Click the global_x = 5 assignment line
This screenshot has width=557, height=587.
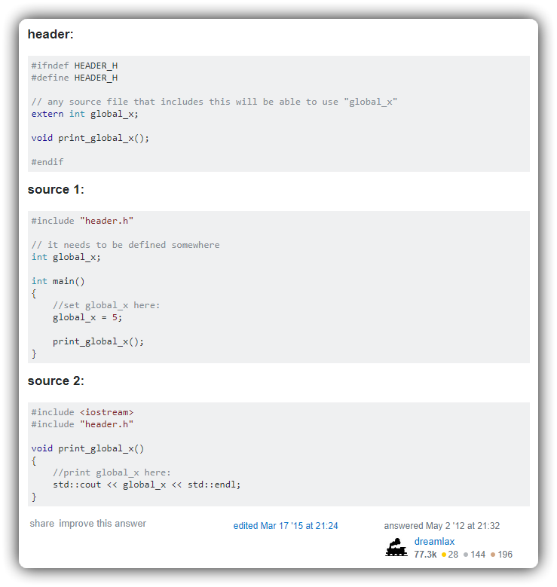point(87,317)
